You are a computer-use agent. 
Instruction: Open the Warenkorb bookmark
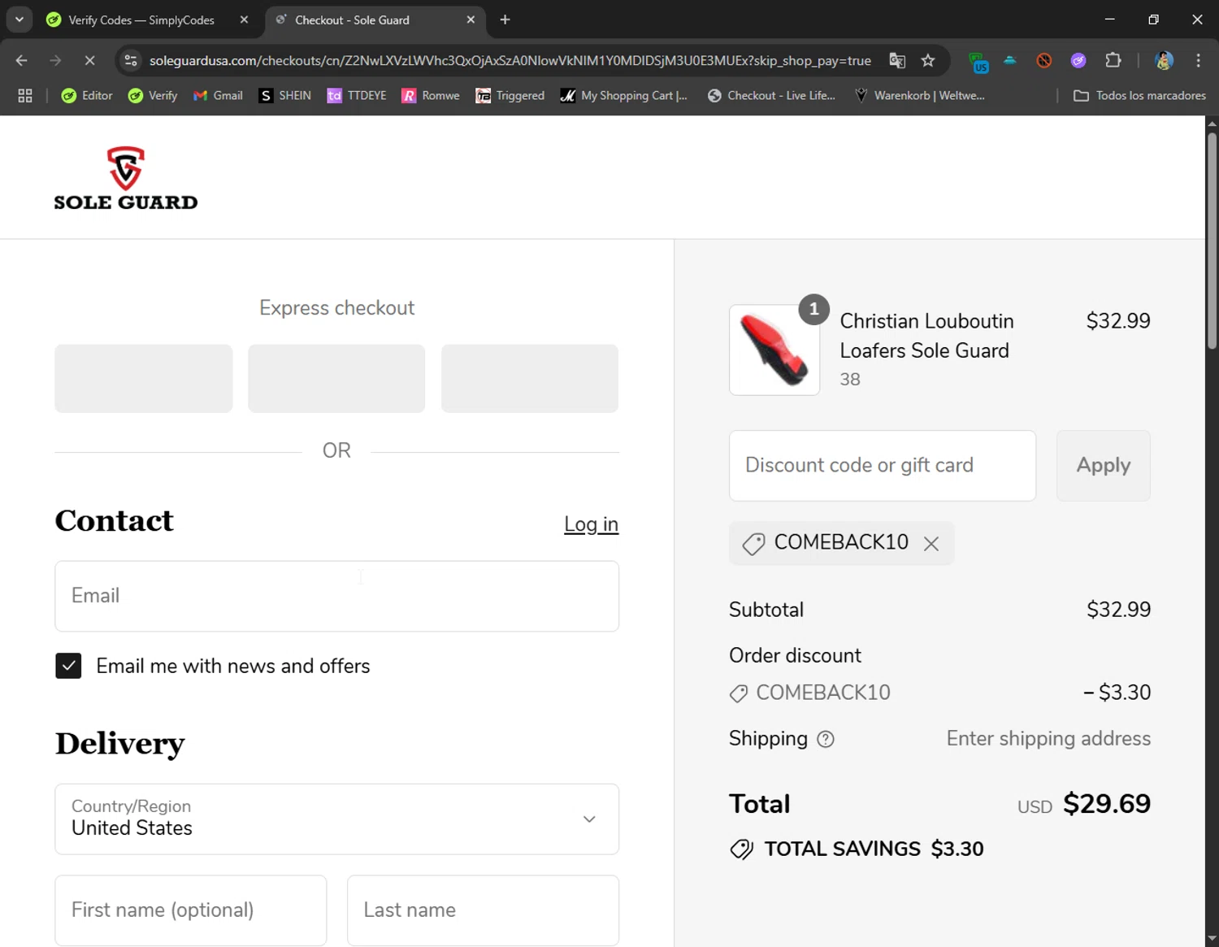point(919,95)
